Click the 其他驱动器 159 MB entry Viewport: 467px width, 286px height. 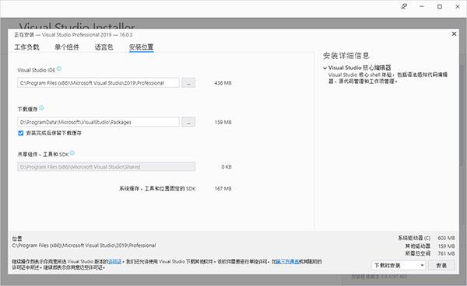tap(430, 246)
